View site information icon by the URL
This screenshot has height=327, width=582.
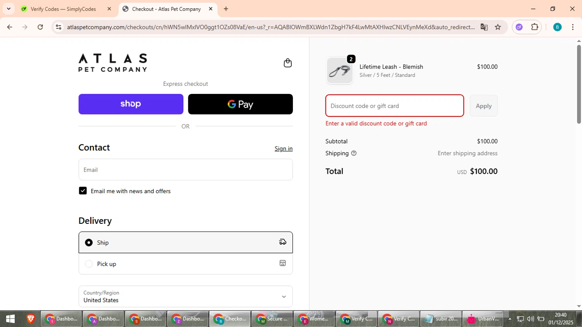click(59, 27)
